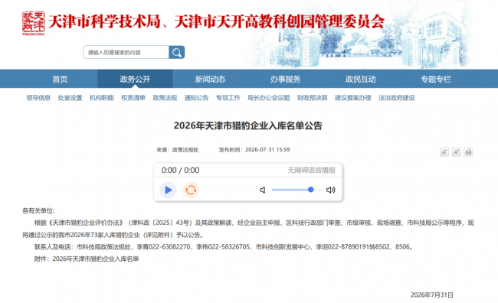The height and width of the screenshot is (303, 498).
Task: Click the 联系人及电话 contact line
Action: click(224, 247)
